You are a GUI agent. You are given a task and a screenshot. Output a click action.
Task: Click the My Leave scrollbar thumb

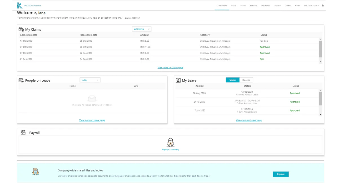(x=321, y=99)
